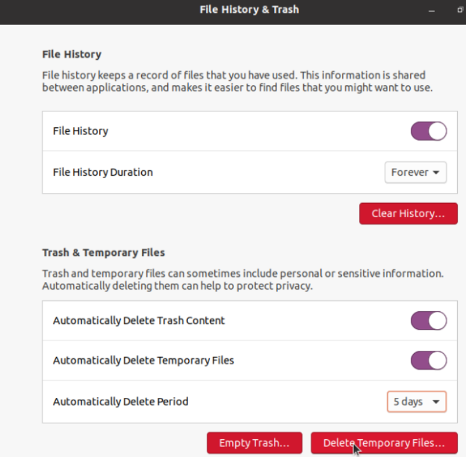This screenshot has width=466, height=457.
Task: Disable Automatically Delete Trash Content switch
Action: [428, 321]
